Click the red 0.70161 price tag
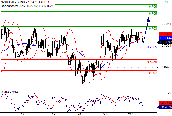 click(166, 34)
